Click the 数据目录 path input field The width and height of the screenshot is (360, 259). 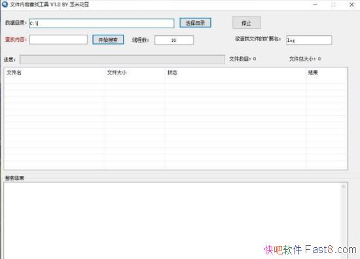(x=101, y=23)
